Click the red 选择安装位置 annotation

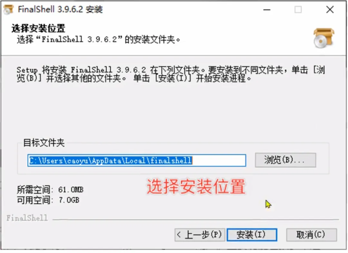(x=196, y=187)
